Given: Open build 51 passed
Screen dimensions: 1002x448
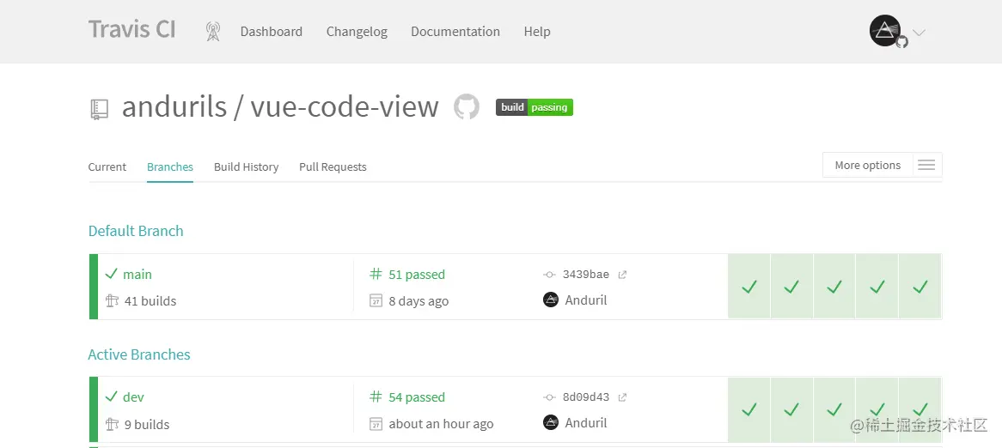Looking at the screenshot, I should [x=417, y=274].
